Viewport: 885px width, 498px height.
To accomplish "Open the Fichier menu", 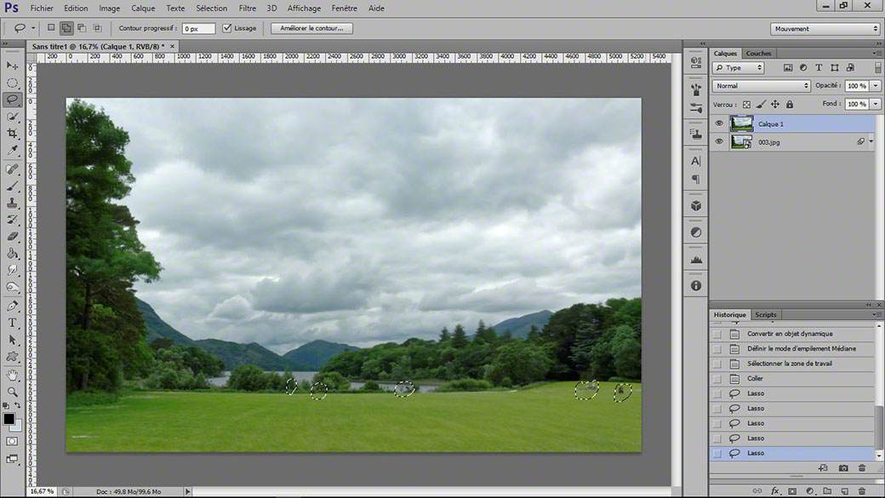I will click(42, 8).
